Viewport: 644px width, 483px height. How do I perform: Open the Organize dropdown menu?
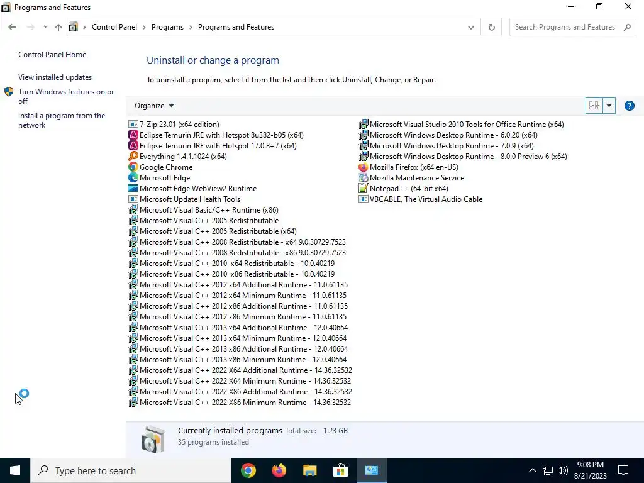point(154,106)
